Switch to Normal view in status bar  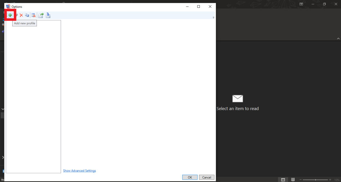pyautogui.click(x=283, y=180)
